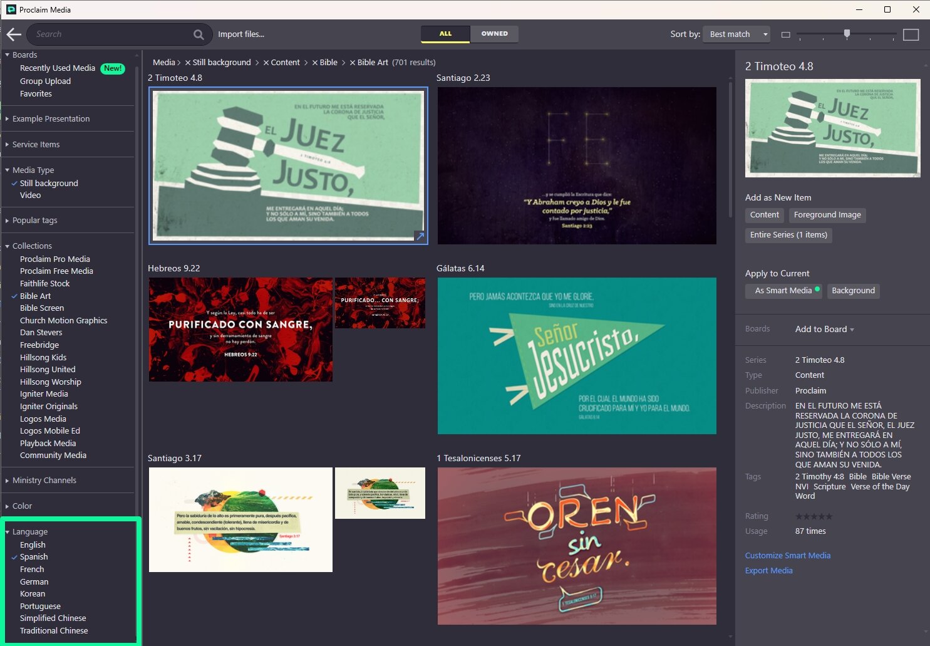Click the Foreground Image button
This screenshot has height=646, width=930.
click(x=827, y=215)
